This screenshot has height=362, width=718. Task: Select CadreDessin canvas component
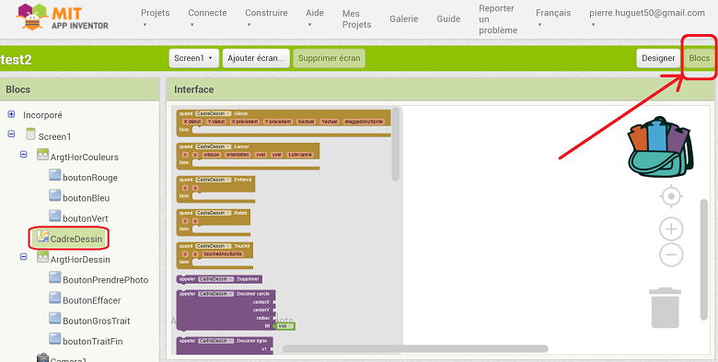69,239
